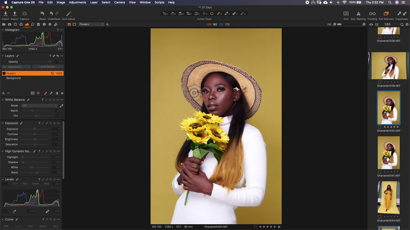410x230 pixels.
Task: Select the Pan hand cursor tool
Action: tap(173, 13)
